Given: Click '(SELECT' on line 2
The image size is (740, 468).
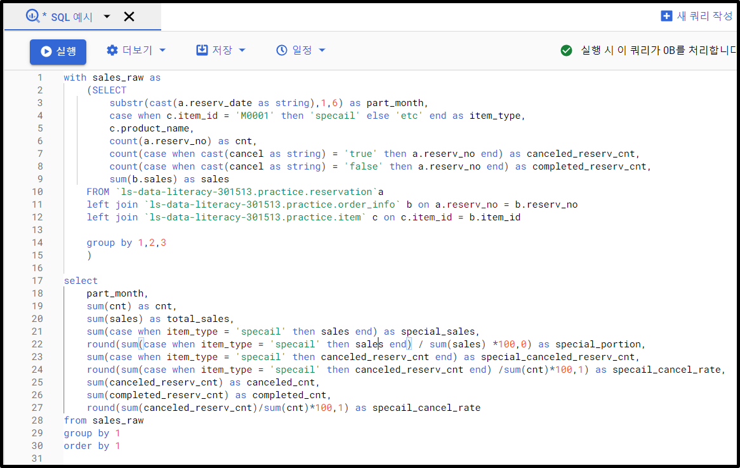Looking at the screenshot, I should coord(107,90).
